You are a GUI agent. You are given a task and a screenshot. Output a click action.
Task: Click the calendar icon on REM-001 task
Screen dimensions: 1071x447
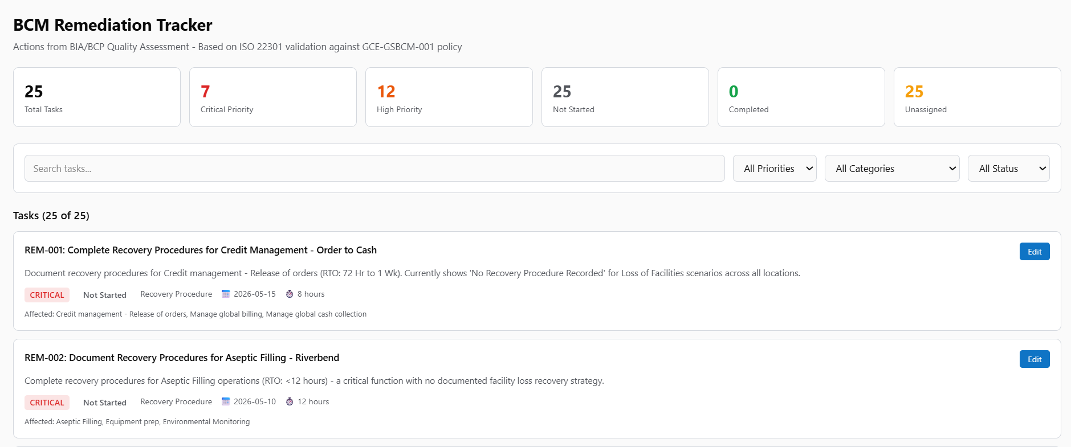(226, 294)
